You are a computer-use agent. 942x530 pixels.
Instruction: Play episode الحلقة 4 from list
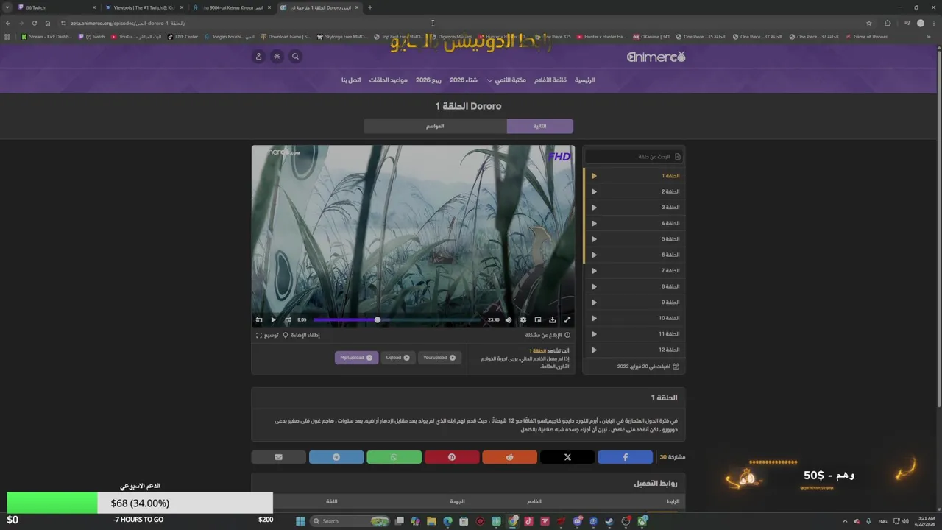[x=634, y=223]
